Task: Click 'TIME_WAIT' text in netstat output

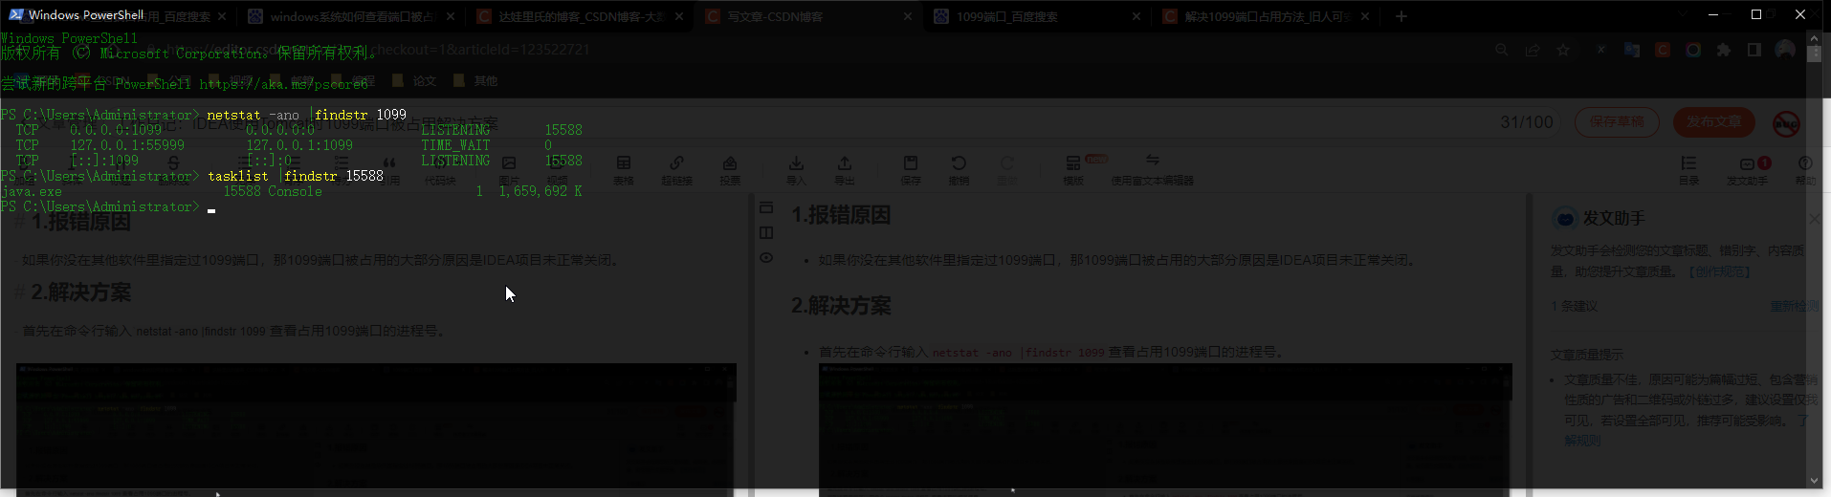Action: coord(455,145)
